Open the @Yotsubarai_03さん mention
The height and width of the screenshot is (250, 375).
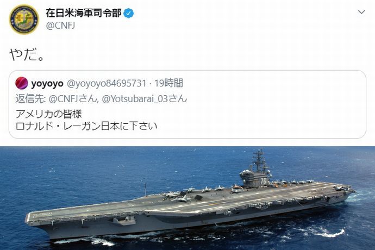[145, 98]
